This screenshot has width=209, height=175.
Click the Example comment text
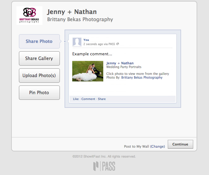click(x=92, y=54)
